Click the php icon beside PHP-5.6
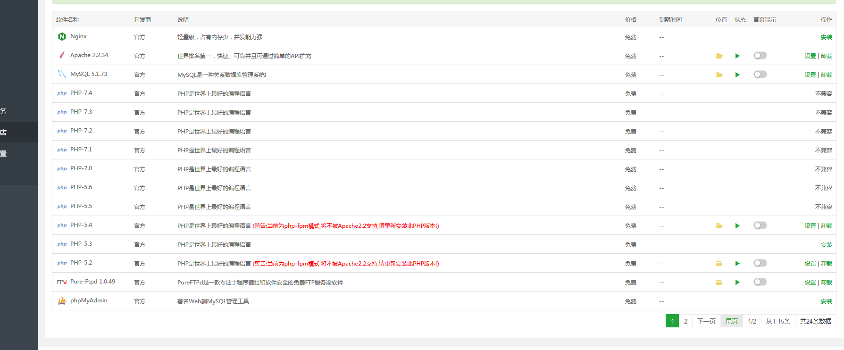The height and width of the screenshot is (350, 844). click(62, 188)
